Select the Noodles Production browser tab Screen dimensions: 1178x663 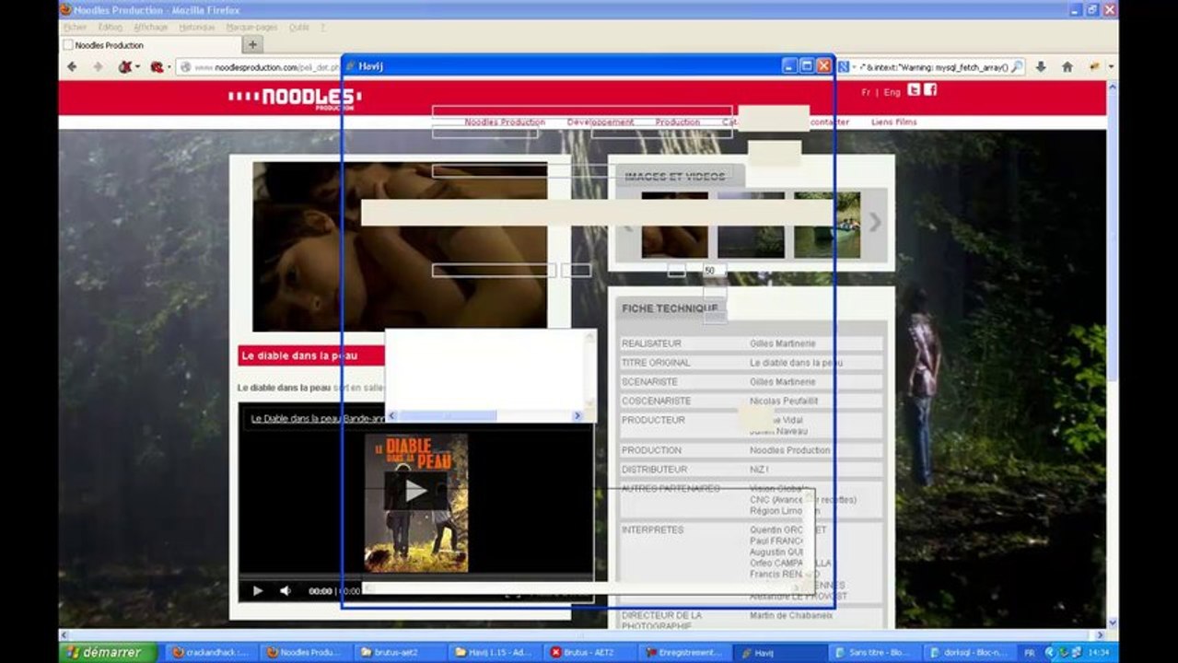tap(149, 44)
